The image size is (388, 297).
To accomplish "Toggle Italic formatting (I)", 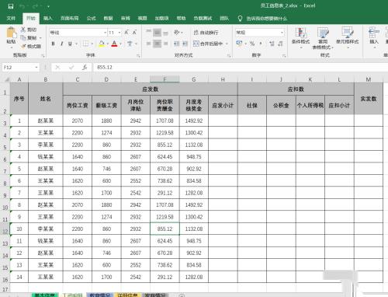I will coord(61,44).
